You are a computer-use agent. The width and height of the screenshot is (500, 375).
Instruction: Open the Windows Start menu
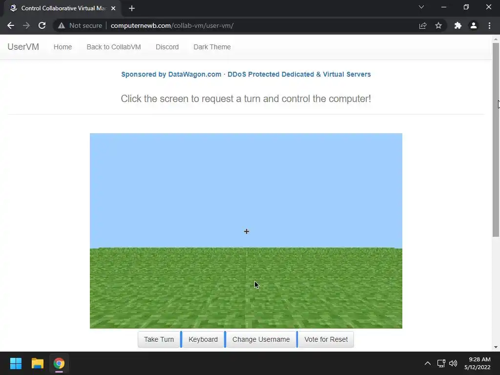coord(16,363)
